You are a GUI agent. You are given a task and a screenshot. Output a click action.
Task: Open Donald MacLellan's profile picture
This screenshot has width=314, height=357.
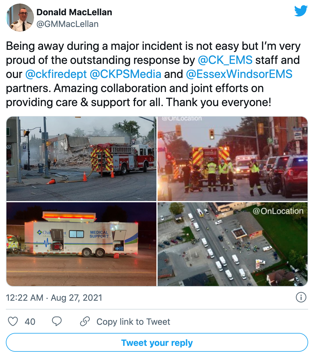(x=20, y=17)
